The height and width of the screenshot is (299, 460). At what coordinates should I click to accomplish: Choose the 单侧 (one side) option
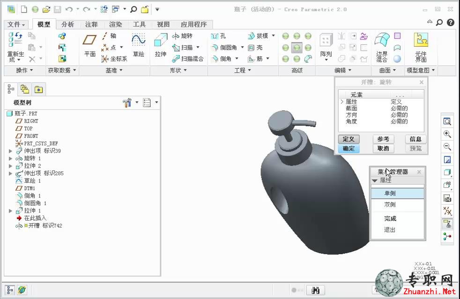(398, 193)
